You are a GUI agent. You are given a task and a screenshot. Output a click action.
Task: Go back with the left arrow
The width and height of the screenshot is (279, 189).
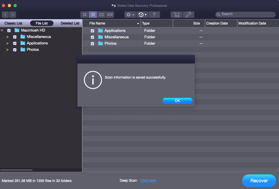click(x=5, y=15)
